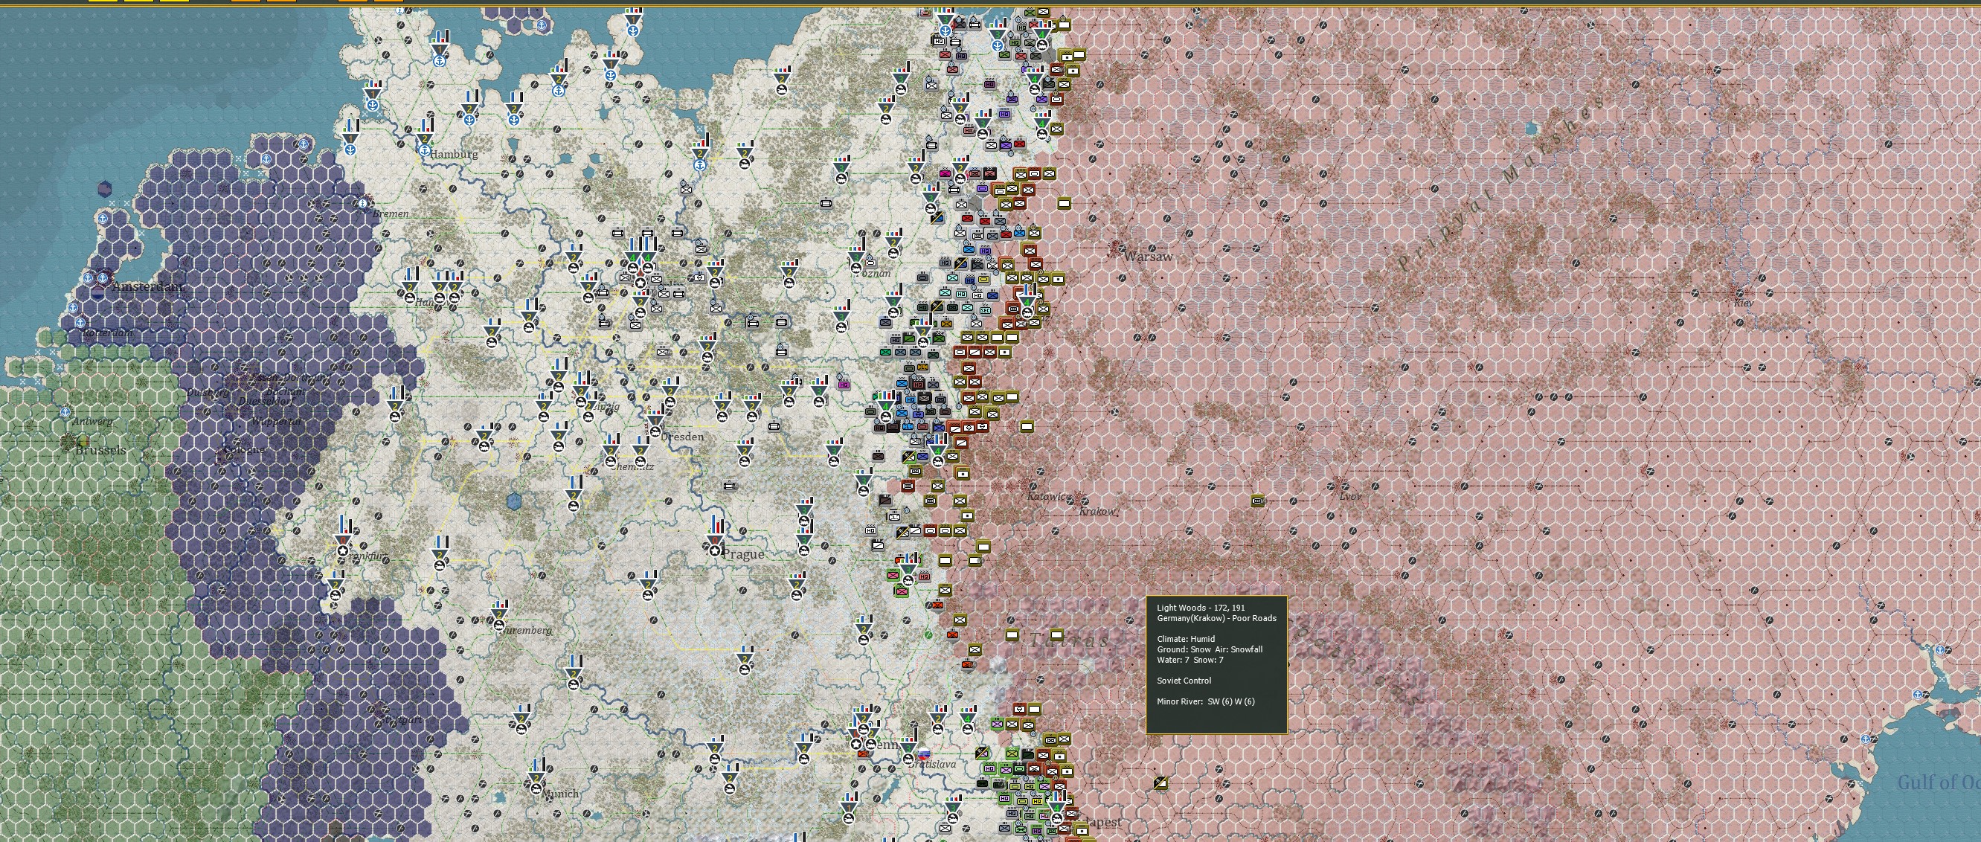Screen dimensions: 1981x842
Task: Click the 'Krakow' city label
Action: click(x=1097, y=511)
